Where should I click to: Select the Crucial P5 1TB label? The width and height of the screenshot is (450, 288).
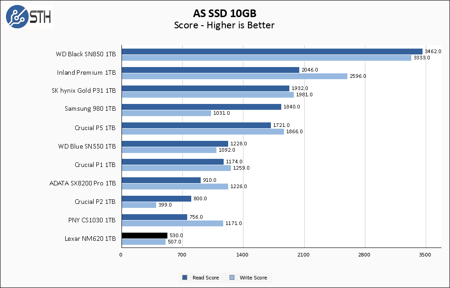click(95, 128)
